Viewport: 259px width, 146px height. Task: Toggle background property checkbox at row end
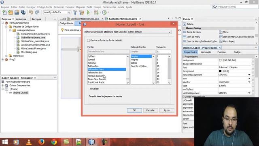(253, 60)
